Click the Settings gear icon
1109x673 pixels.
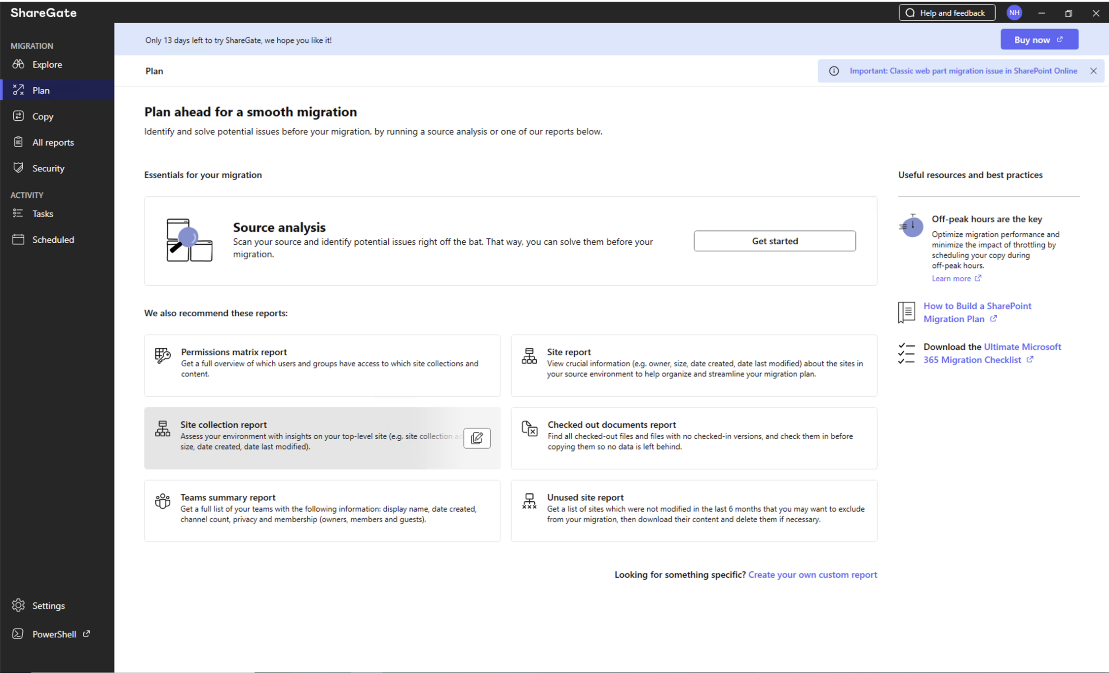(18, 605)
